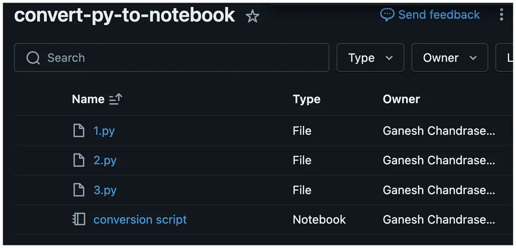The width and height of the screenshot is (516, 248).
Task: Click inside the Search input field
Action: [152, 58]
